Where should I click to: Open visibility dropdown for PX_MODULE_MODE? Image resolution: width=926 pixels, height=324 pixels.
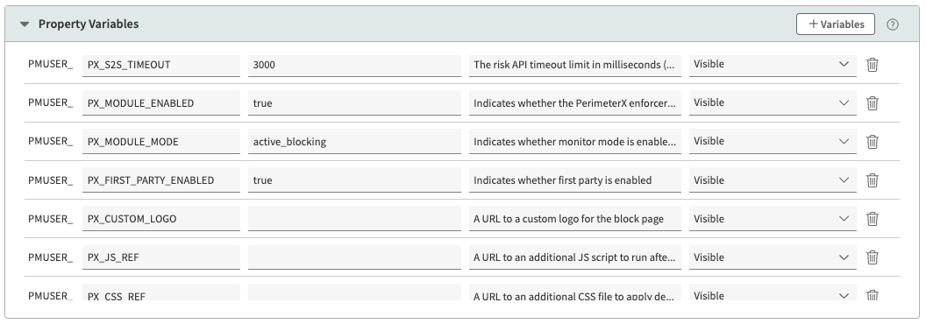coord(773,142)
